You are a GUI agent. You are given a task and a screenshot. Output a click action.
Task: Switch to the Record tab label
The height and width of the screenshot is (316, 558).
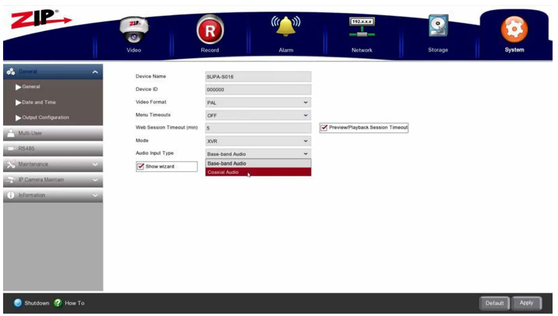pyautogui.click(x=210, y=50)
